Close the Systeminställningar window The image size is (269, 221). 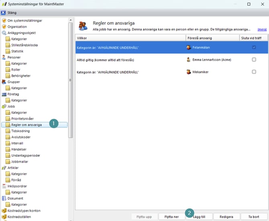point(263,4)
